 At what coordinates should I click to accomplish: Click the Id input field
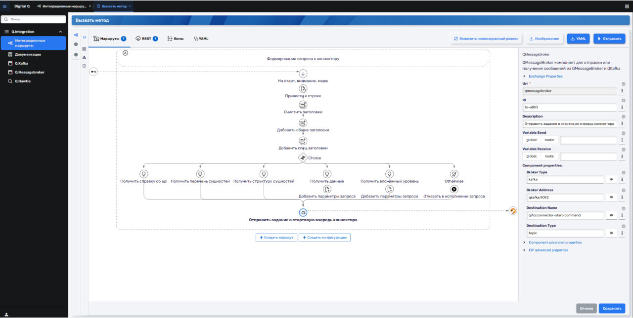(x=570, y=107)
